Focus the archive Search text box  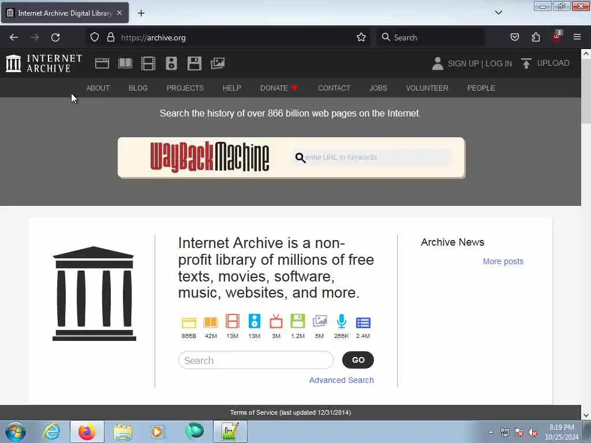(256, 361)
